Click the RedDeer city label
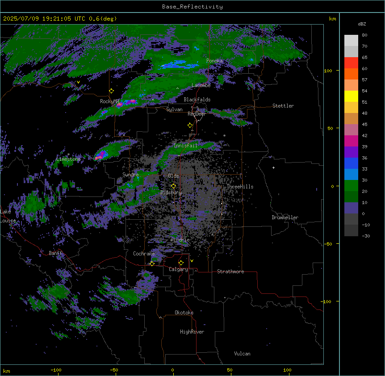This screenshot has height=376, width=385. [x=197, y=114]
